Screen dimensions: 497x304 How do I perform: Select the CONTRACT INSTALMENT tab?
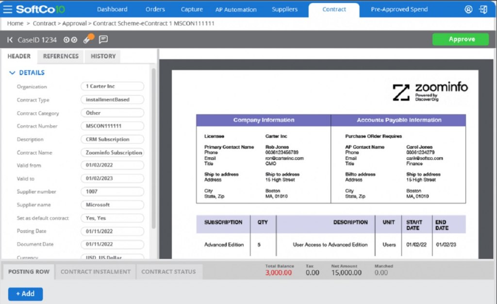96,271
